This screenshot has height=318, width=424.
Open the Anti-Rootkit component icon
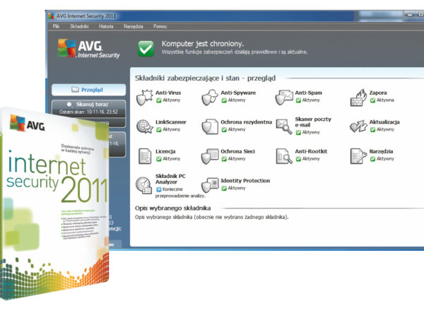tap(284, 155)
